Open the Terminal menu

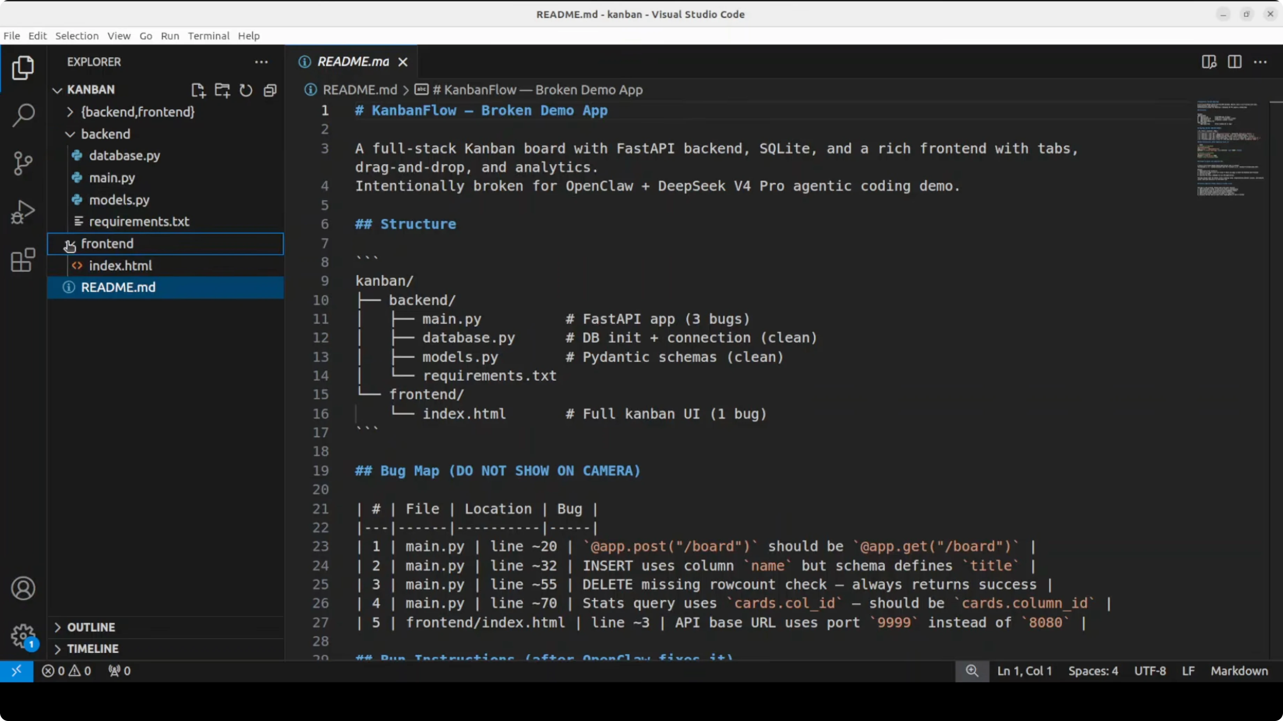[208, 36]
